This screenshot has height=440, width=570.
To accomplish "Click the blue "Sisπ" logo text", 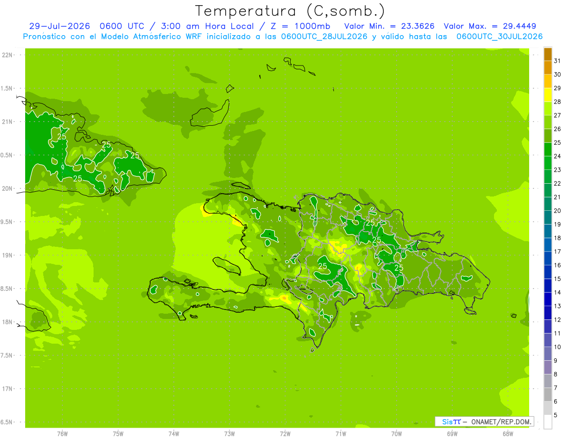I will tap(451, 421).
